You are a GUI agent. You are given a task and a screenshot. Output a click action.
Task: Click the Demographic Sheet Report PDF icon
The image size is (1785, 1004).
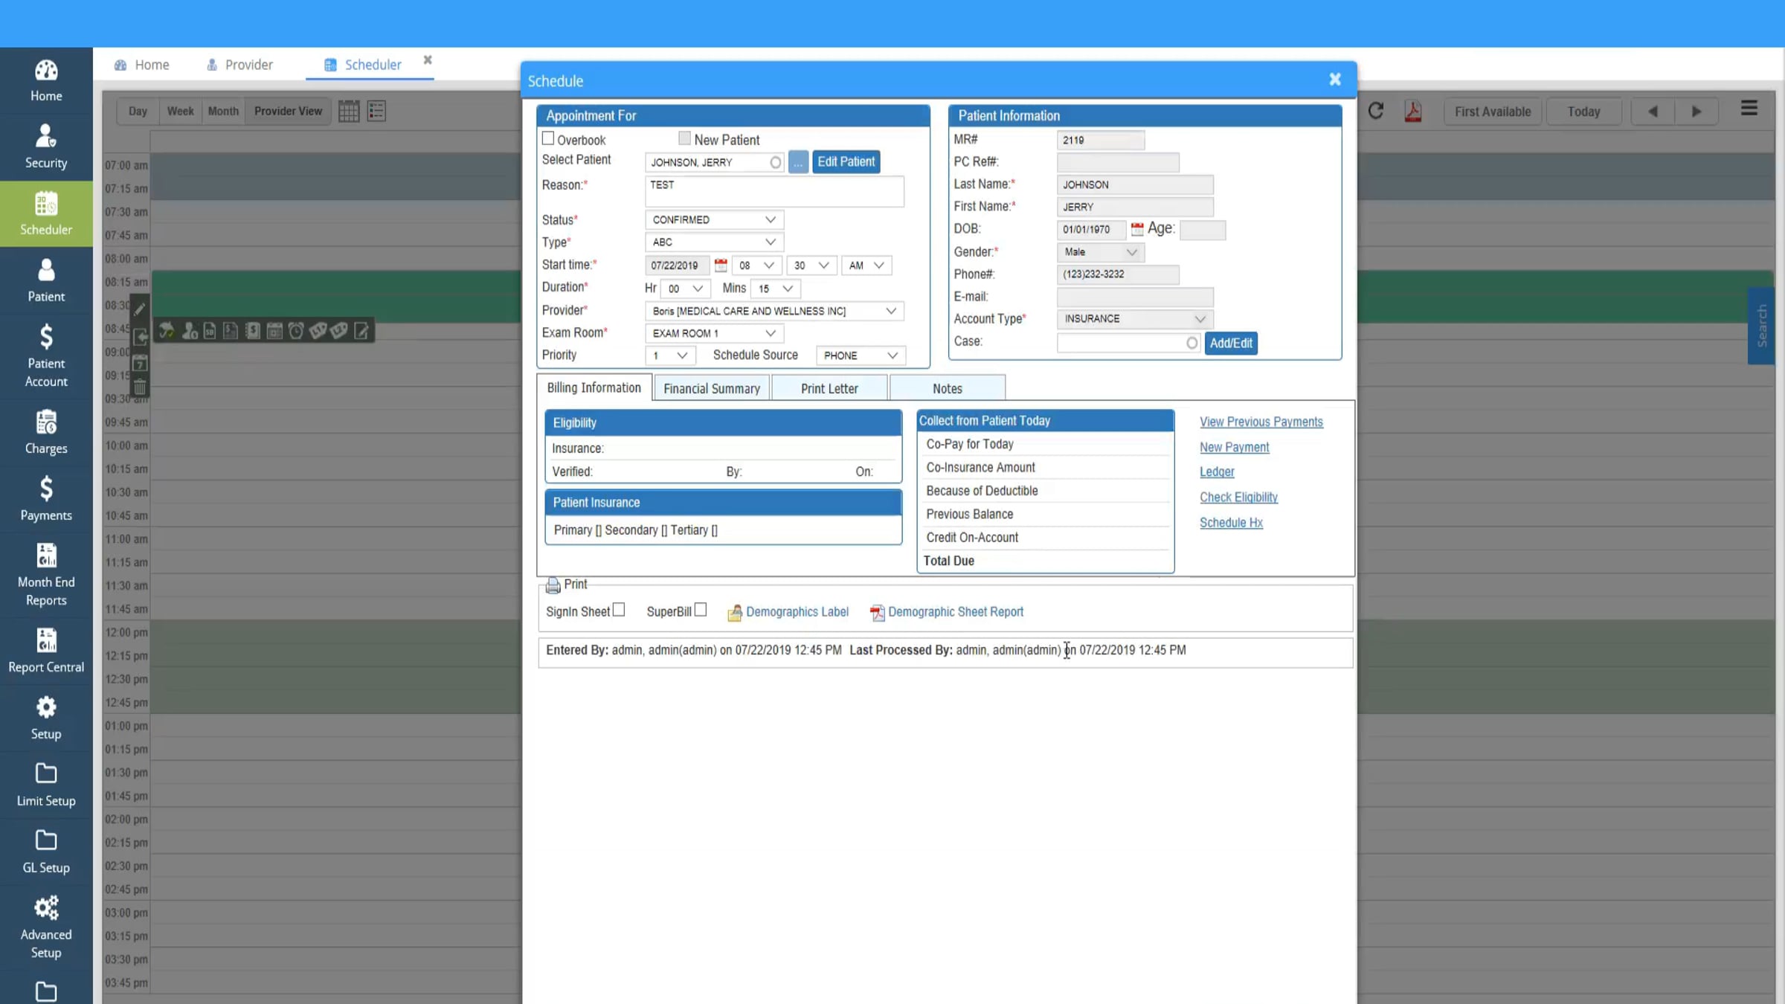878,612
